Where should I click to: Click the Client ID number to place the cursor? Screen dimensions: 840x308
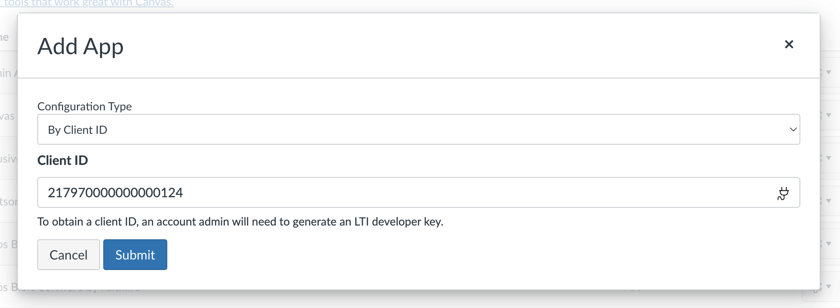[115, 193]
